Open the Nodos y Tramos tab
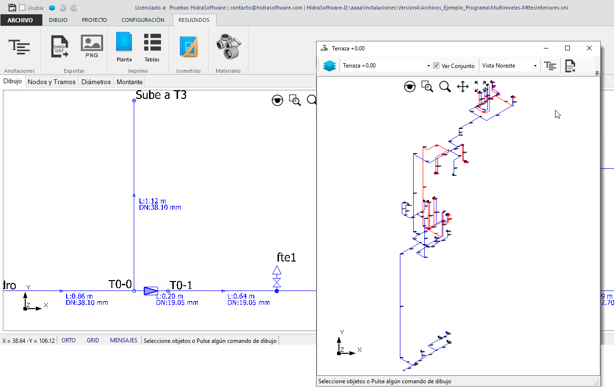Viewport: 616px width, 388px height. pyautogui.click(x=51, y=82)
